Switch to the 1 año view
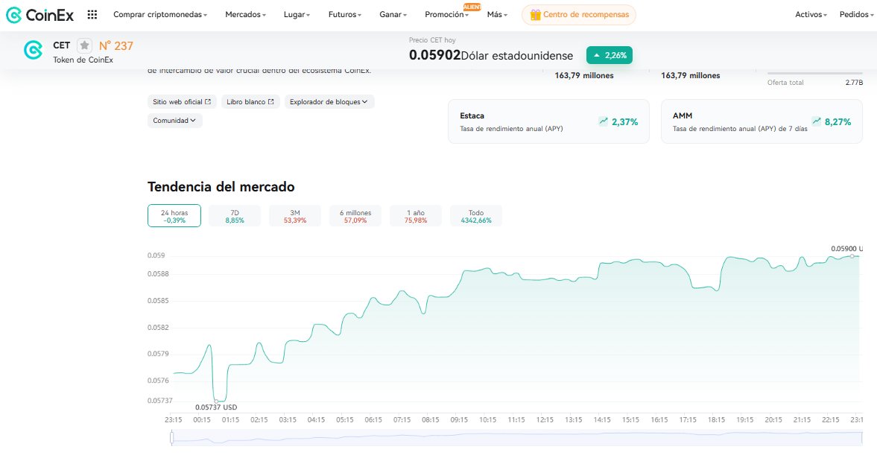 tap(415, 215)
